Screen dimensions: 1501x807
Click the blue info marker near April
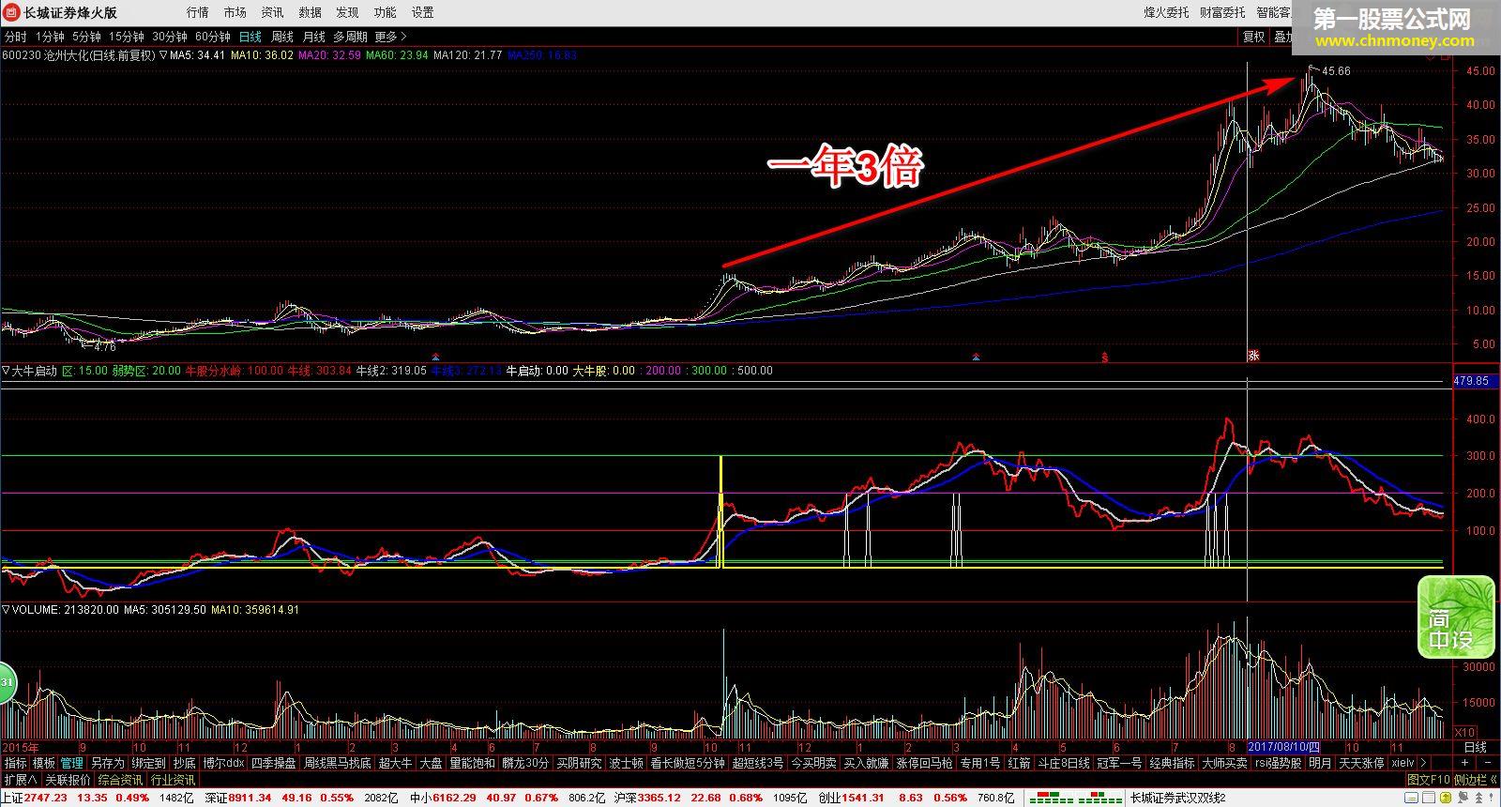coord(434,357)
